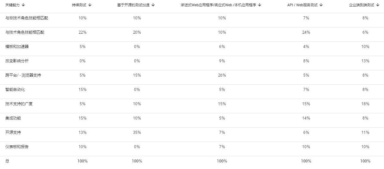384x169 pixels.
Task: Select the 仪表板和报告 row label
Action: pyautogui.click(x=17, y=147)
